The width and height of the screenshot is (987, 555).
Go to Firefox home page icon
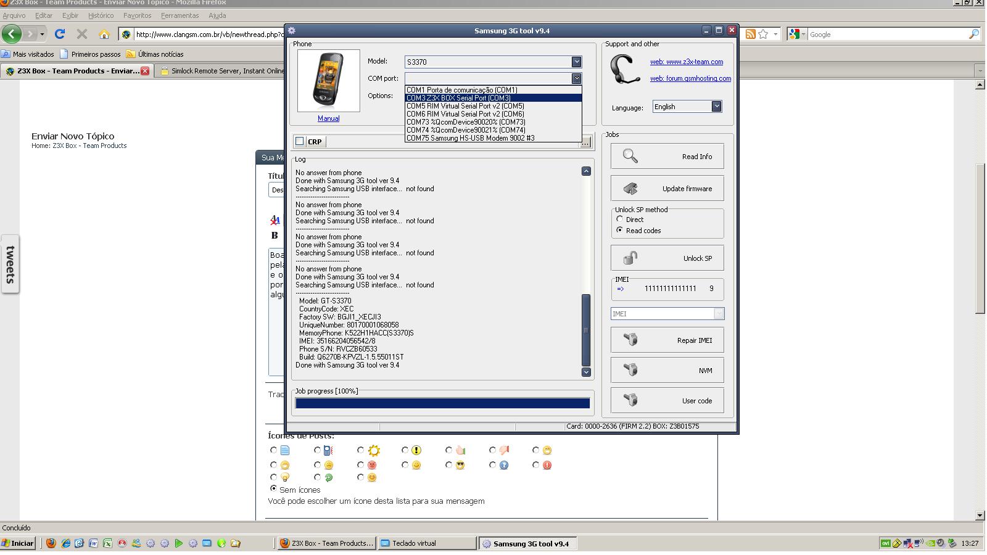coord(104,34)
